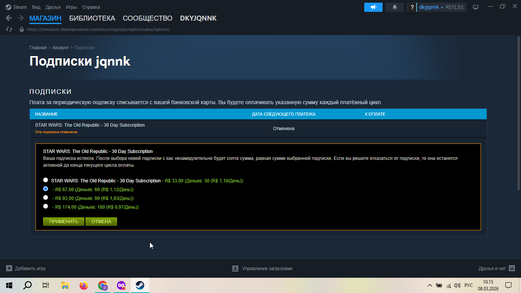Open the volume control in system tray
Viewport: 521px width, 293px height.
(x=458, y=285)
